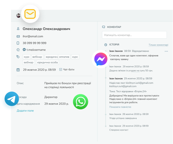Open the three-dots menu on first history entry
Screen dimensions: 173x144
click(x=166, y=51)
